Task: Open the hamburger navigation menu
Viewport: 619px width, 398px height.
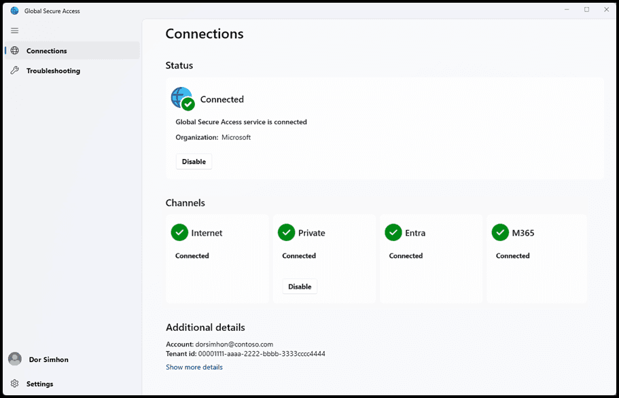Action: [14, 31]
